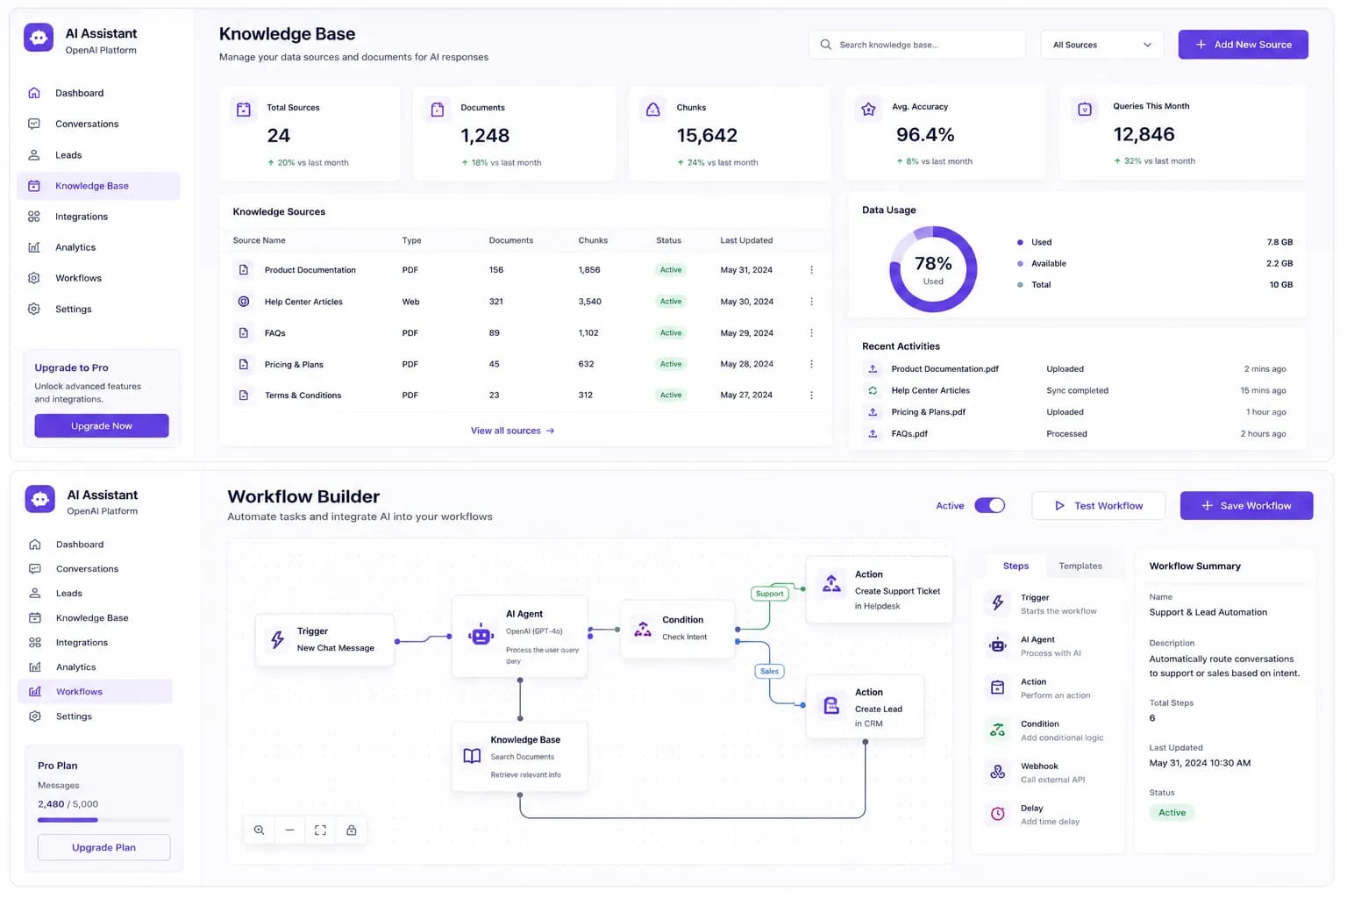Click the Webhook step icon
This screenshot has width=1347, height=898.
pos(998,772)
